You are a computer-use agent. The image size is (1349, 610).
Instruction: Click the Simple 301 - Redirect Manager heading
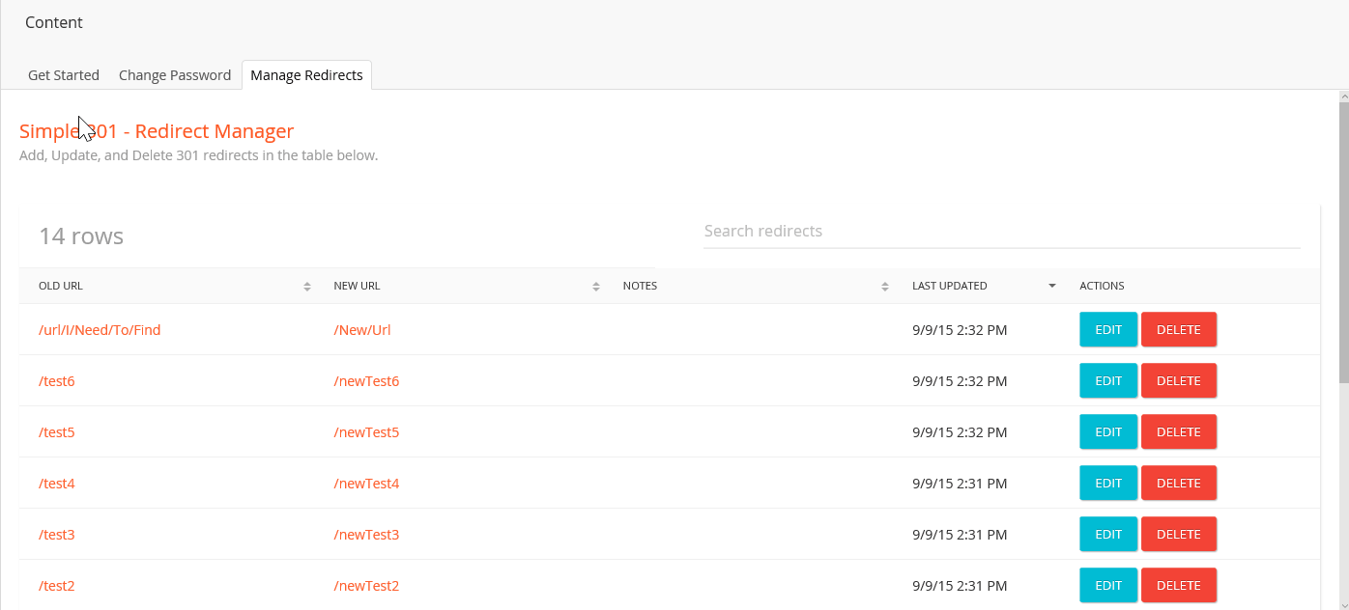coord(157,131)
